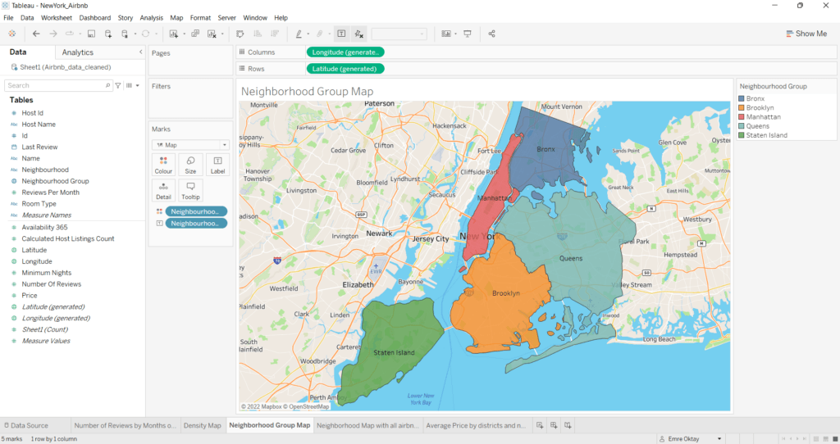This screenshot has width=840, height=444.
Task: Open the Colour marks card button
Action: (x=163, y=165)
